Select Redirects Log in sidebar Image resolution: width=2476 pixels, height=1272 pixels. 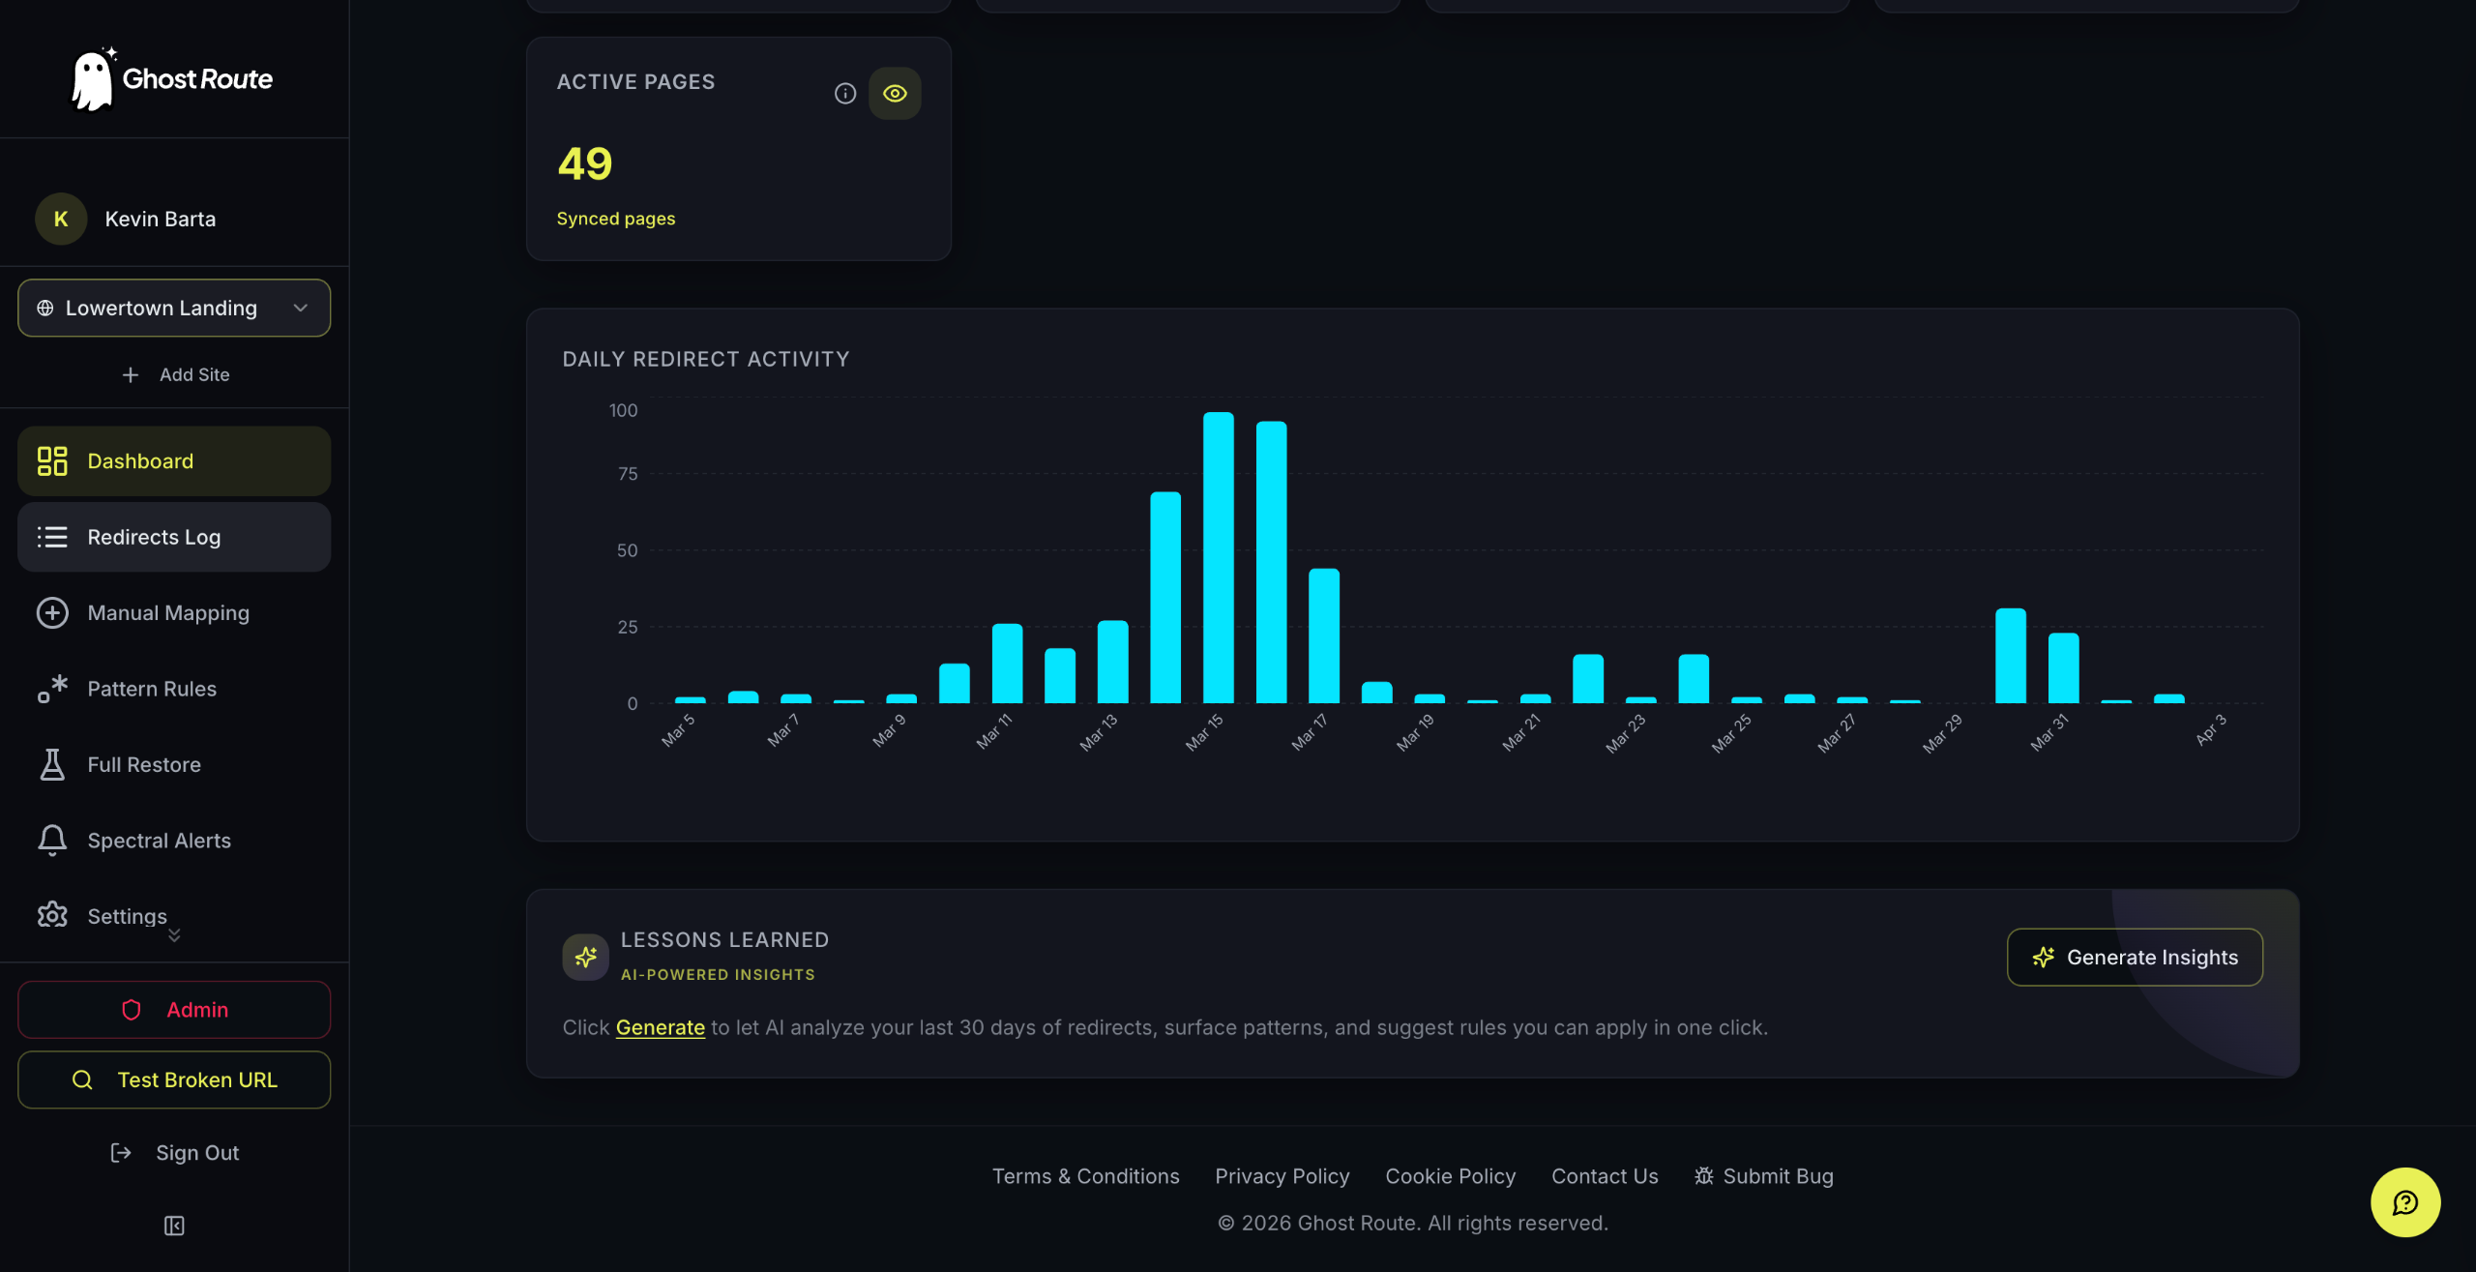click(174, 537)
